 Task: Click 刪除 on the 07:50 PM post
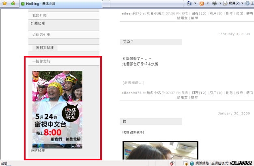click(229, 13)
